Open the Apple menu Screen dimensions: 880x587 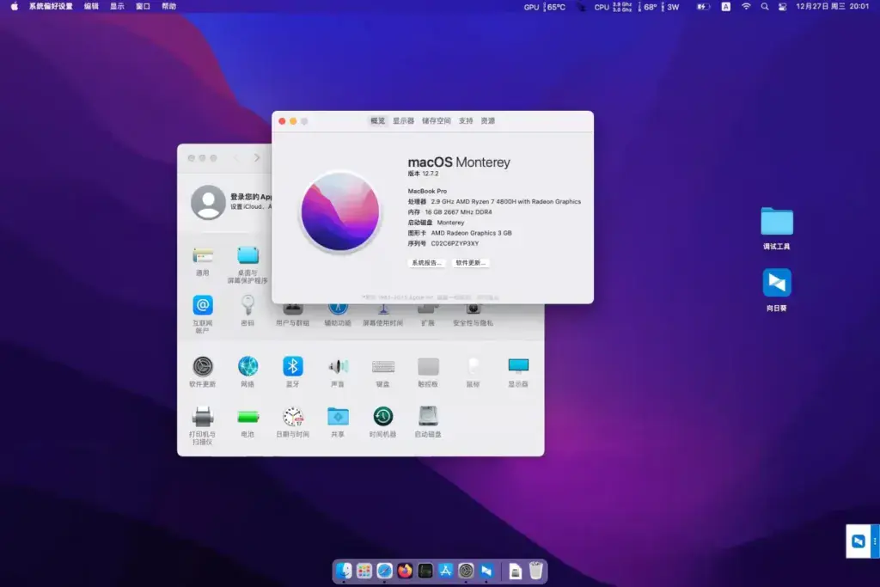(14, 6)
